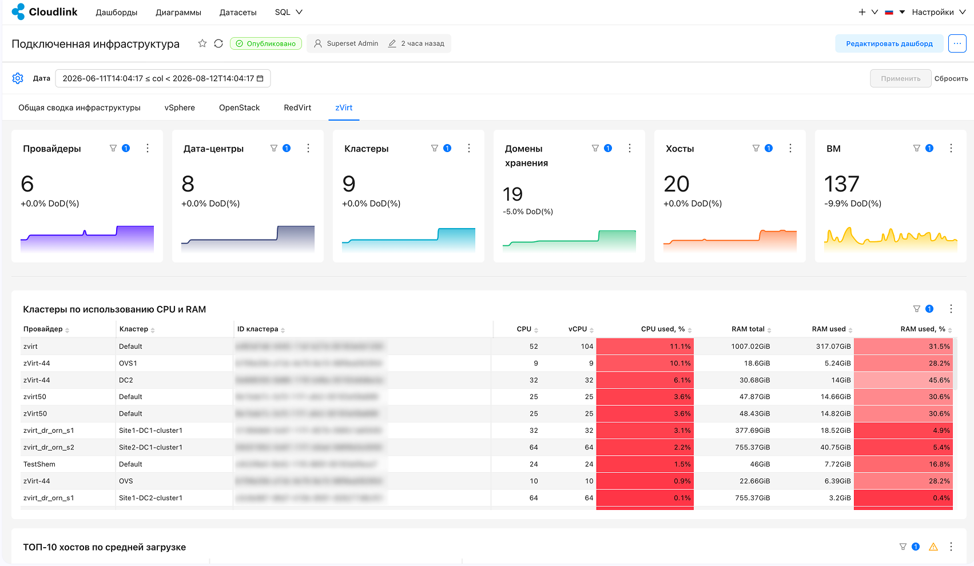Image resolution: width=974 pixels, height=566 pixels.
Task: Open the filter settings gear icon
Action: pyautogui.click(x=18, y=78)
